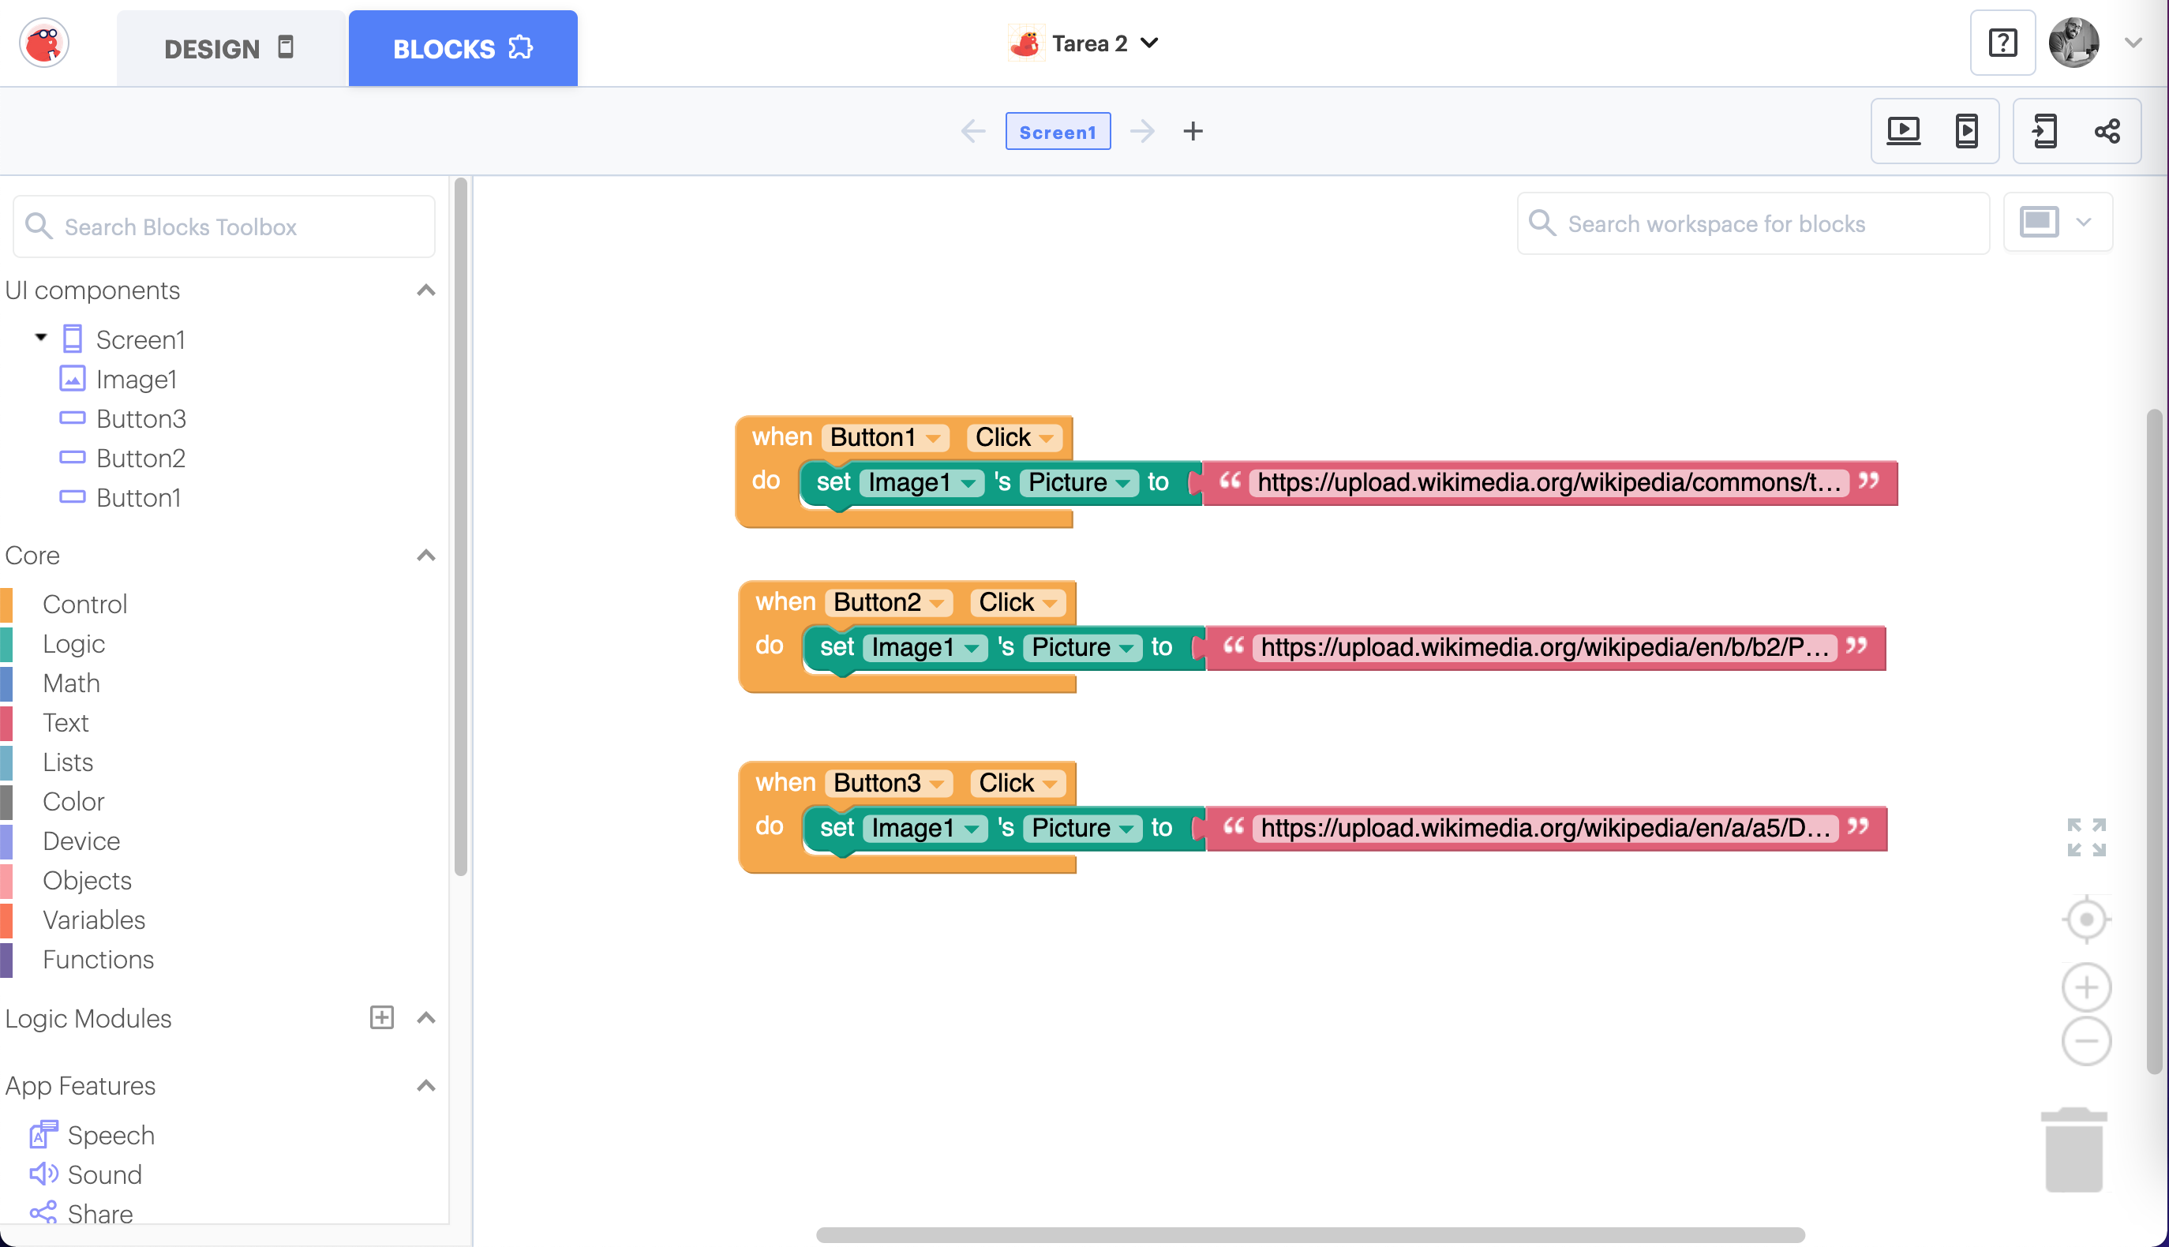Center the workspace with crosshair icon

pos(2086,919)
